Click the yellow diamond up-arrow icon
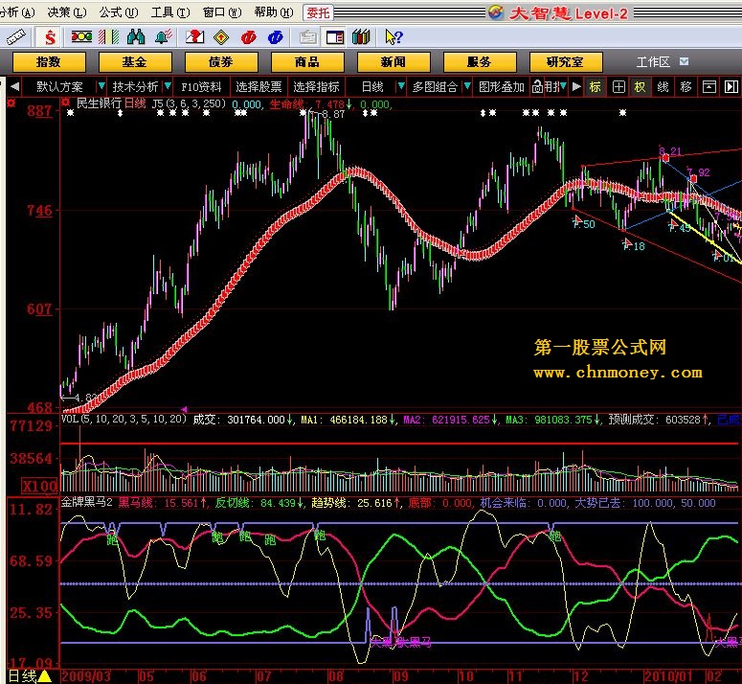Viewport: 742px width, 684px height. [x=221, y=37]
